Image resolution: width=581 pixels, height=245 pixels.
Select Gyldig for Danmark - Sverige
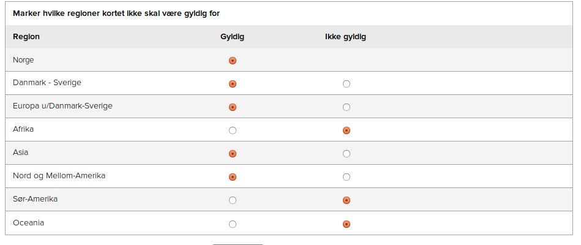coord(232,84)
